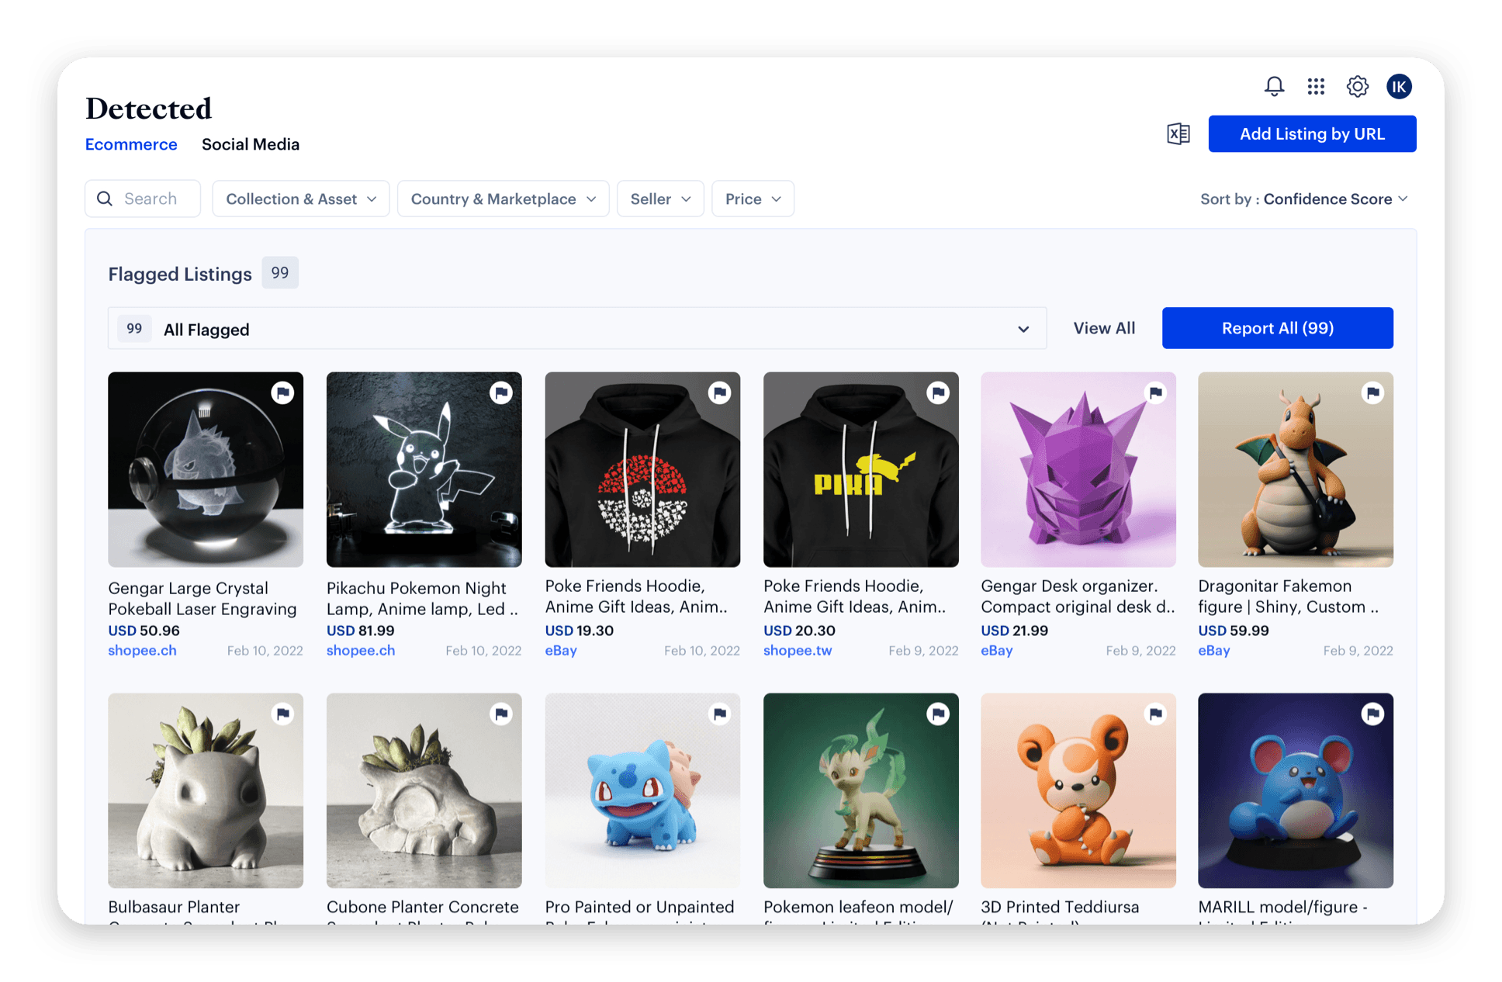Click the search magnifier icon
Viewport: 1502px width, 982px height.
click(x=105, y=199)
